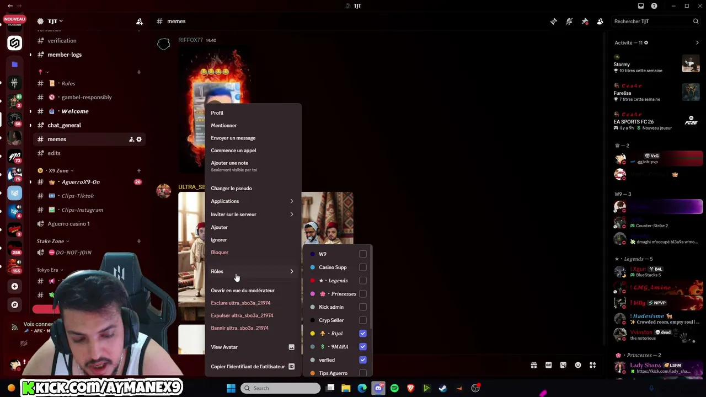The height and width of the screenshot is (397, 706).
Task: Open the apps icon in message bar
Action: (x=592, y=365)
